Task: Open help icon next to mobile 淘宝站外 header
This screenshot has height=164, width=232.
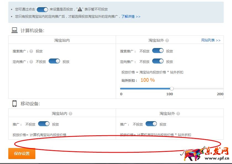Action: coord(178,113)
